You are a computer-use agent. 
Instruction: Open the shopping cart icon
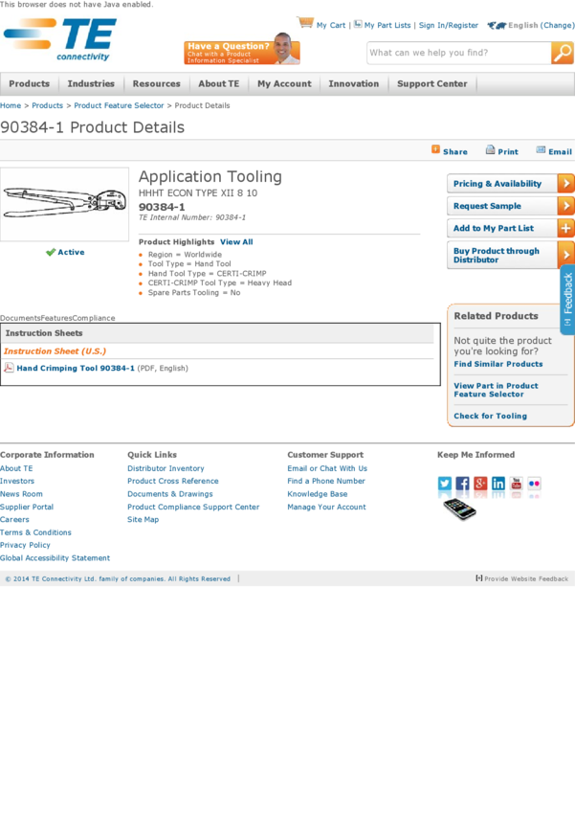[305, 23]
